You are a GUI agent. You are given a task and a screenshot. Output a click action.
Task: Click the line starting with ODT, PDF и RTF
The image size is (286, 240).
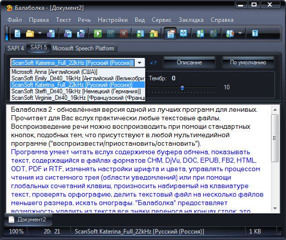click(136, 169)
